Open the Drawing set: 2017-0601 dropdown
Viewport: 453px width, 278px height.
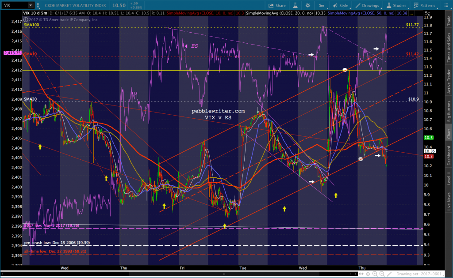[420, 274]
